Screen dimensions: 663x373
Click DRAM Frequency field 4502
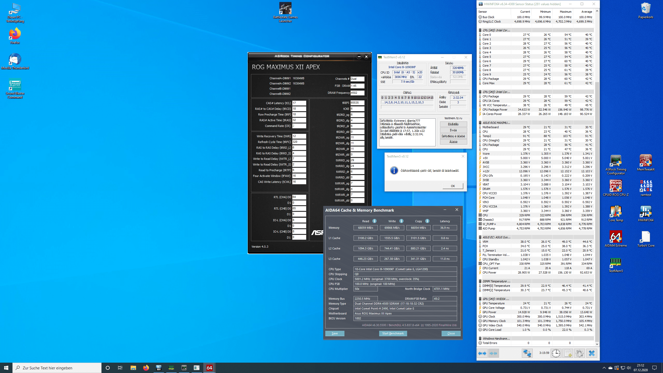[x=357, y=93]
